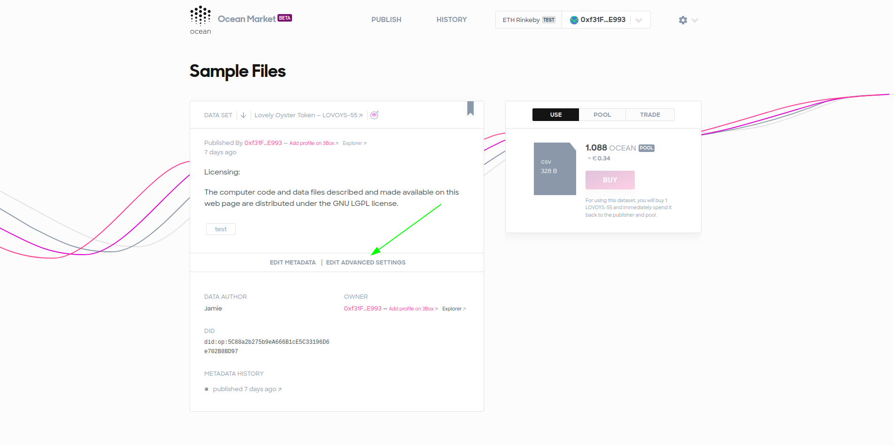Toggle the bookmark ribbon icon
The image size is (894, 446).
pyautogui.click(x=470, y=108)
